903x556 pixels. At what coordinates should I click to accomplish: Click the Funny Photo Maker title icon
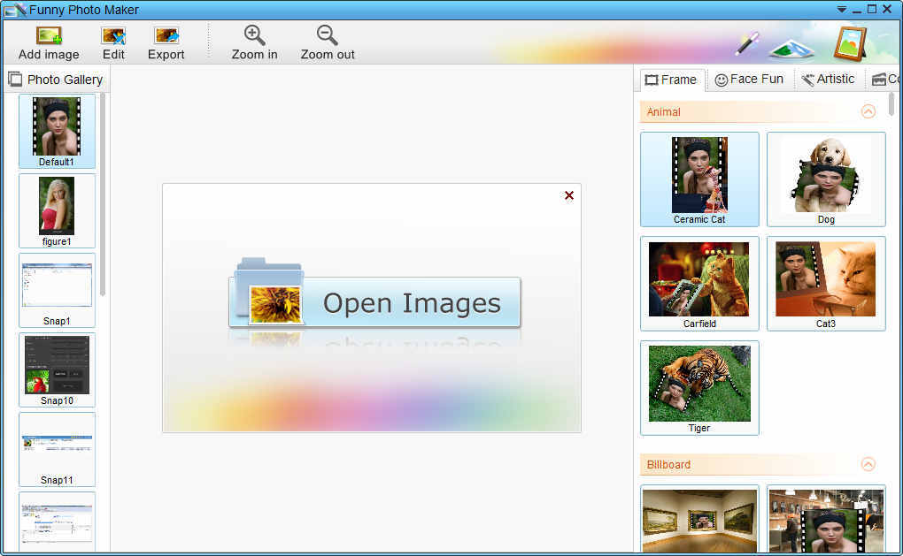click(15, 10)
